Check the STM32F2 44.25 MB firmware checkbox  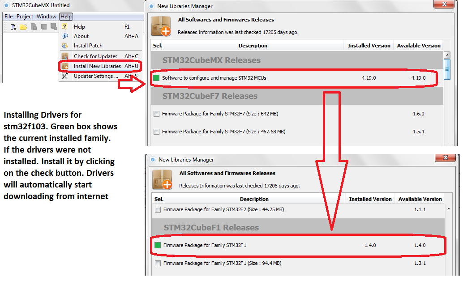158,209
